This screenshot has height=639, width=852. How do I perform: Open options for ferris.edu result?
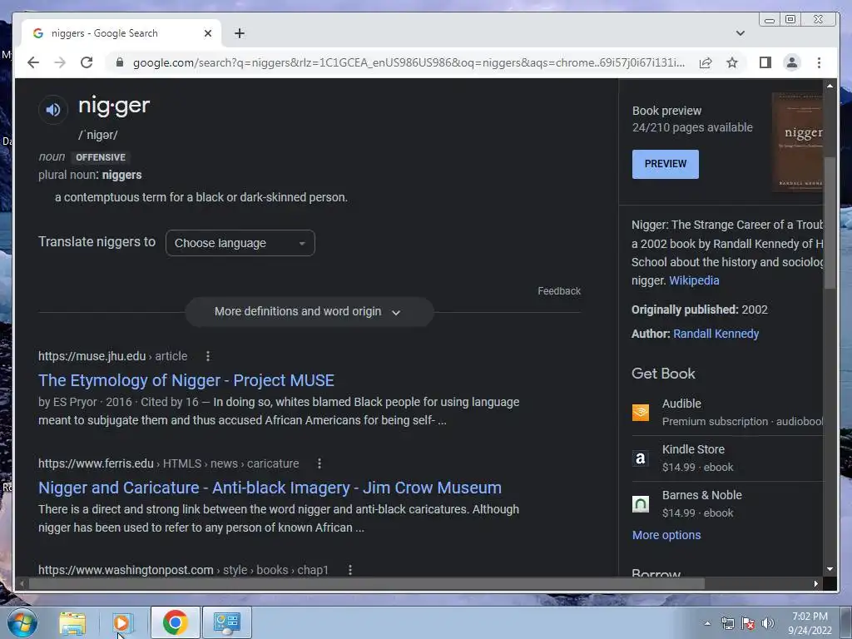point(319,463)
